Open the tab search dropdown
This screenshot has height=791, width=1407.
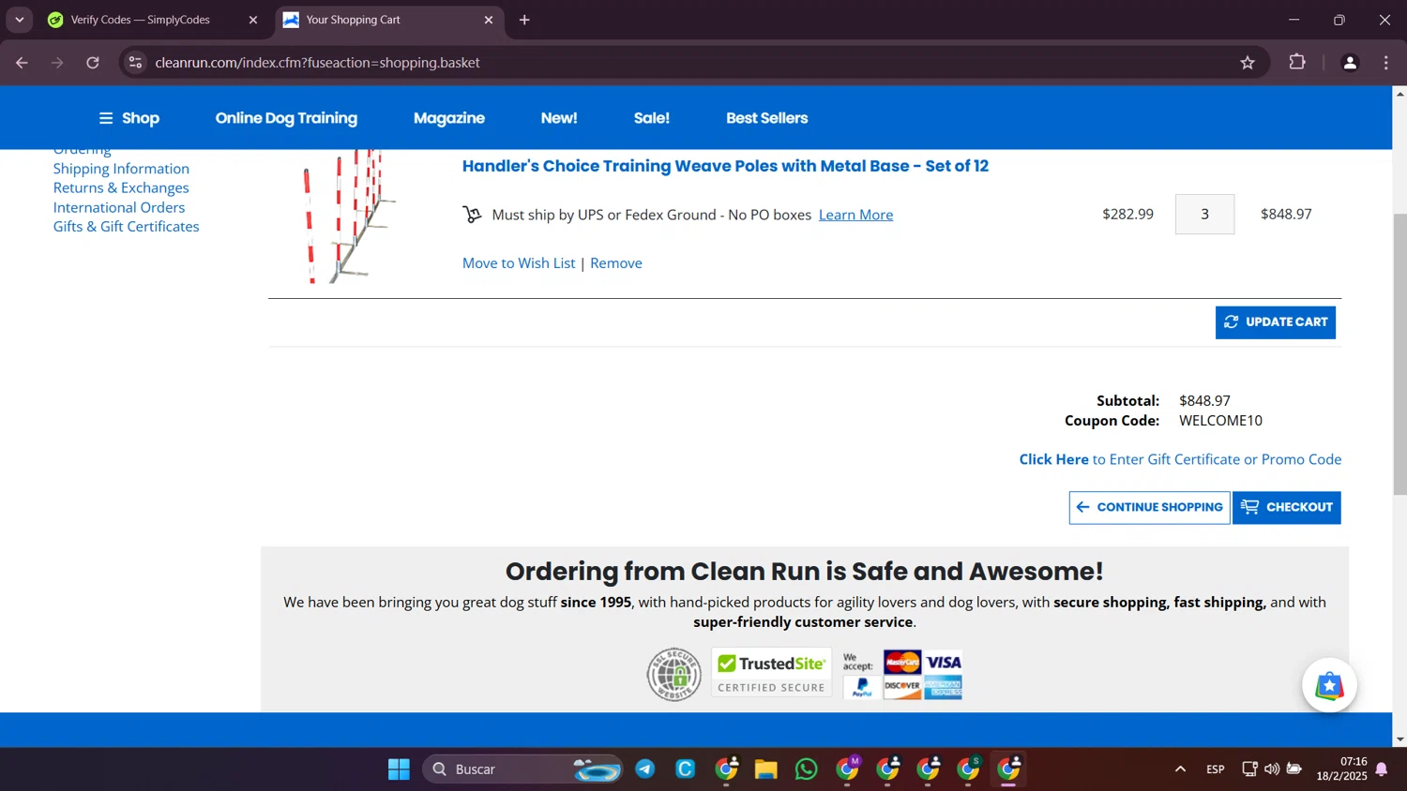pyautogui.click(x=19, y=20)
